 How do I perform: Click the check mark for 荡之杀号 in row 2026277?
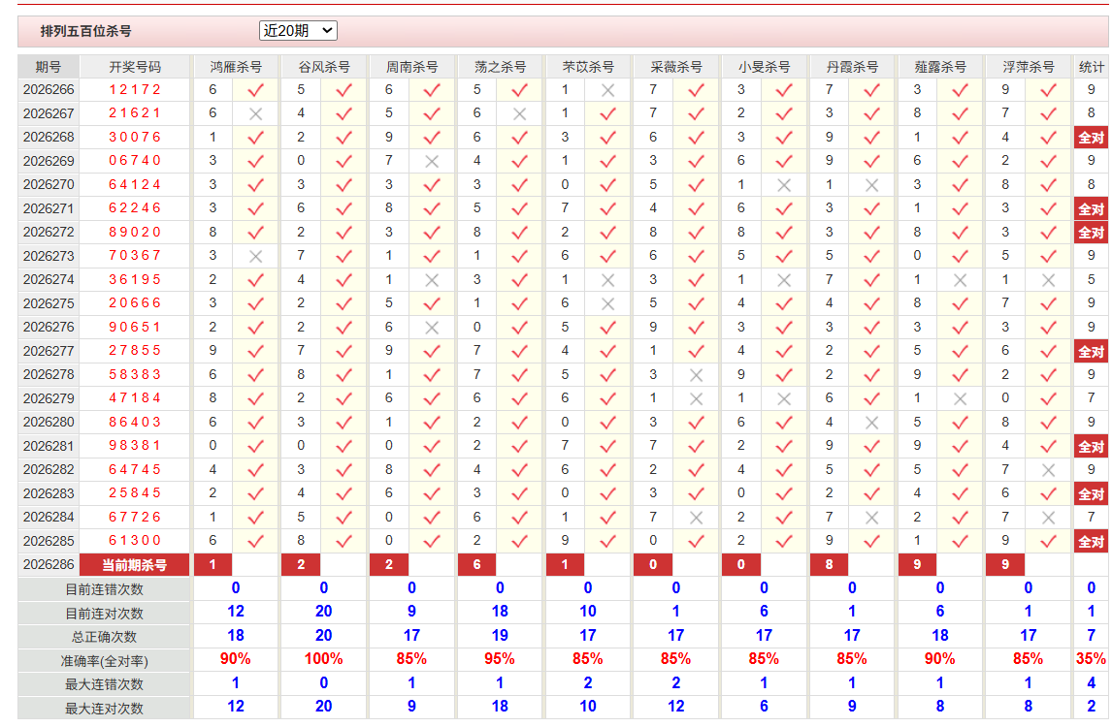(x=520, y=352)
